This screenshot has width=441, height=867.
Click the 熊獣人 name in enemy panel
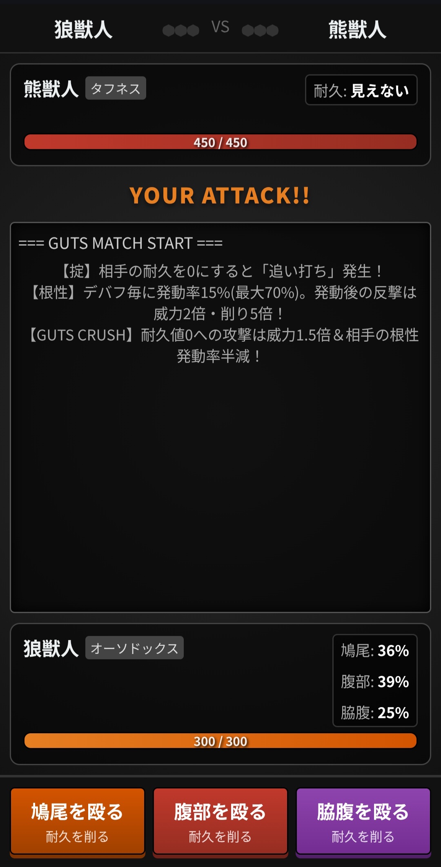click(51, 89)
